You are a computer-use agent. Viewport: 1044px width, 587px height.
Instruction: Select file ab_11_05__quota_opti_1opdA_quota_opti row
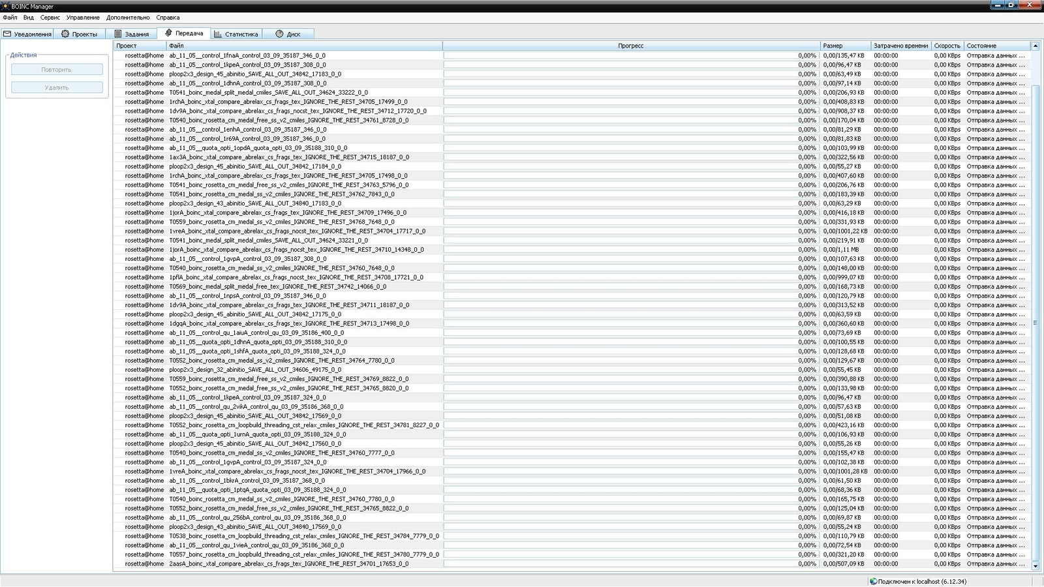pos(258,148)
